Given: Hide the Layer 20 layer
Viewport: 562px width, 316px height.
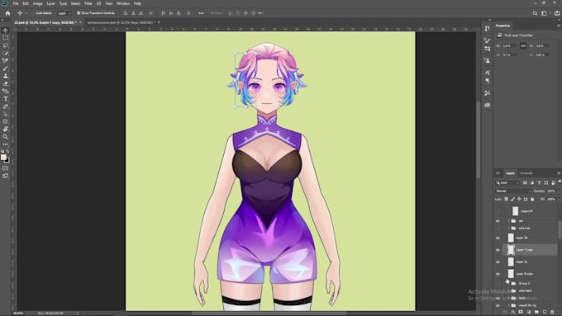Looking at the screenshot, I should 498,238.
